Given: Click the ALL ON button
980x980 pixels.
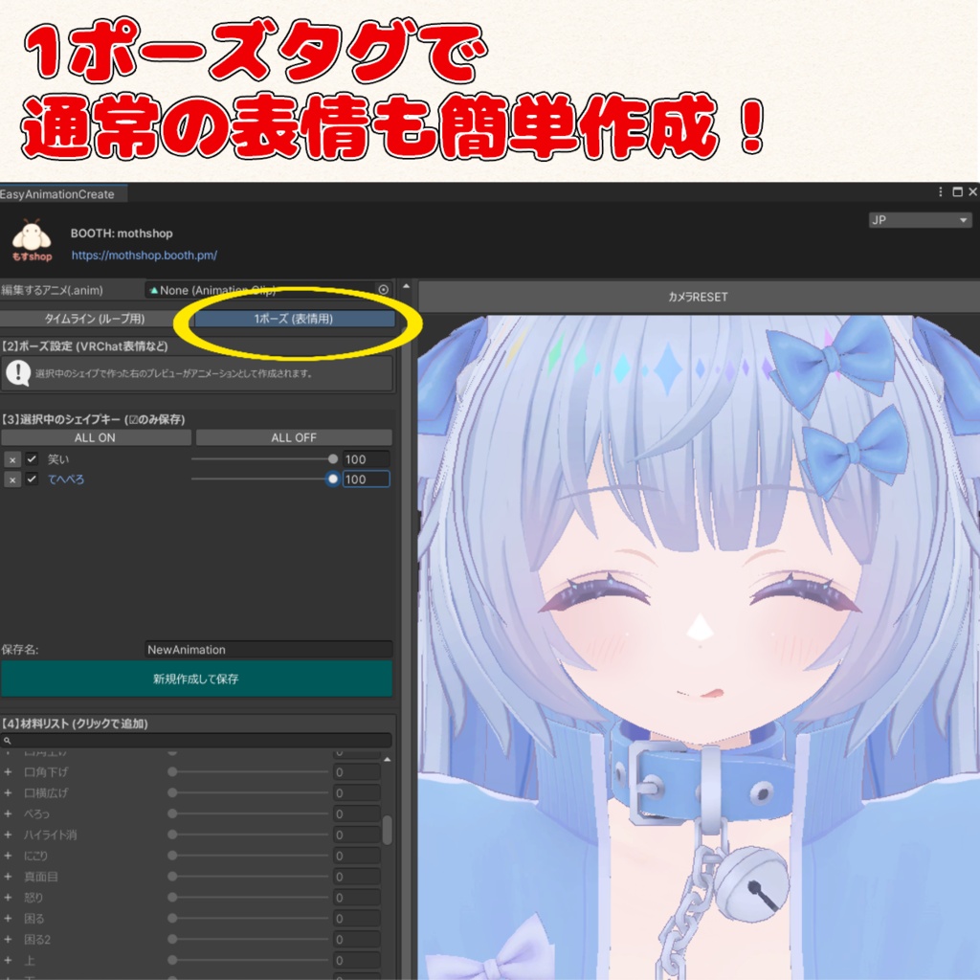Looking at the screenshot, I should pyautogui.click(x=96, y=437).
